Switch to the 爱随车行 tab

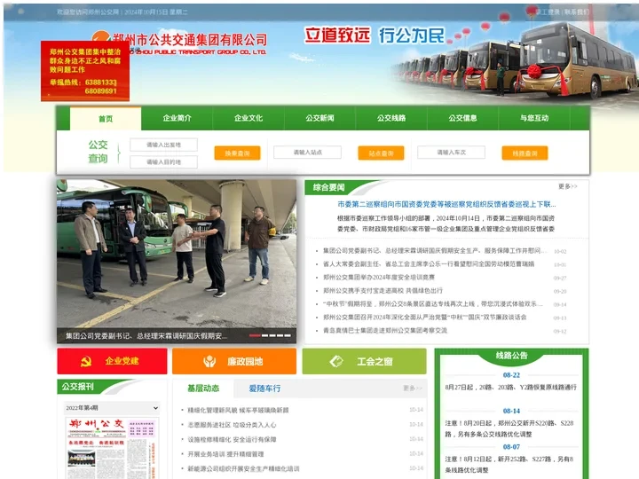point(264,389)
